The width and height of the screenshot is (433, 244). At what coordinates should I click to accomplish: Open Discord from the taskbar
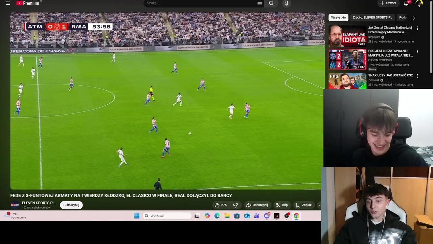pos(267,216)
